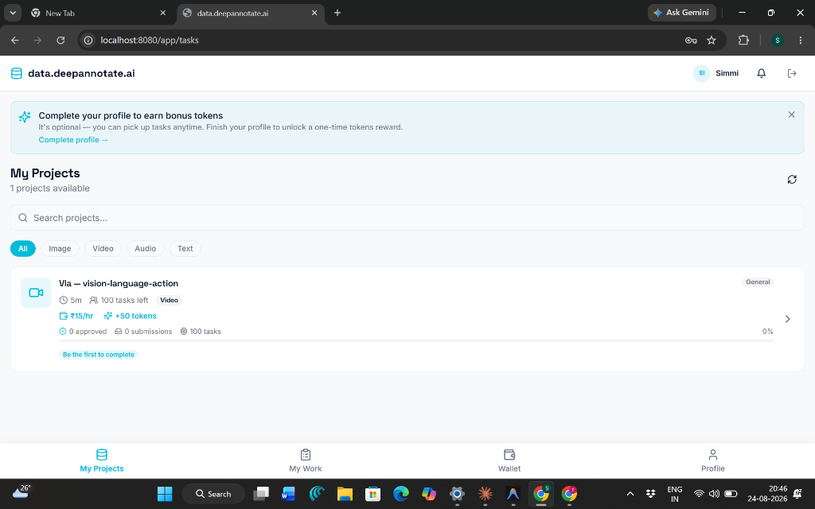Click the logout icon in header
815x509 pixels.
pyautogui.click(x=792, y=73)
